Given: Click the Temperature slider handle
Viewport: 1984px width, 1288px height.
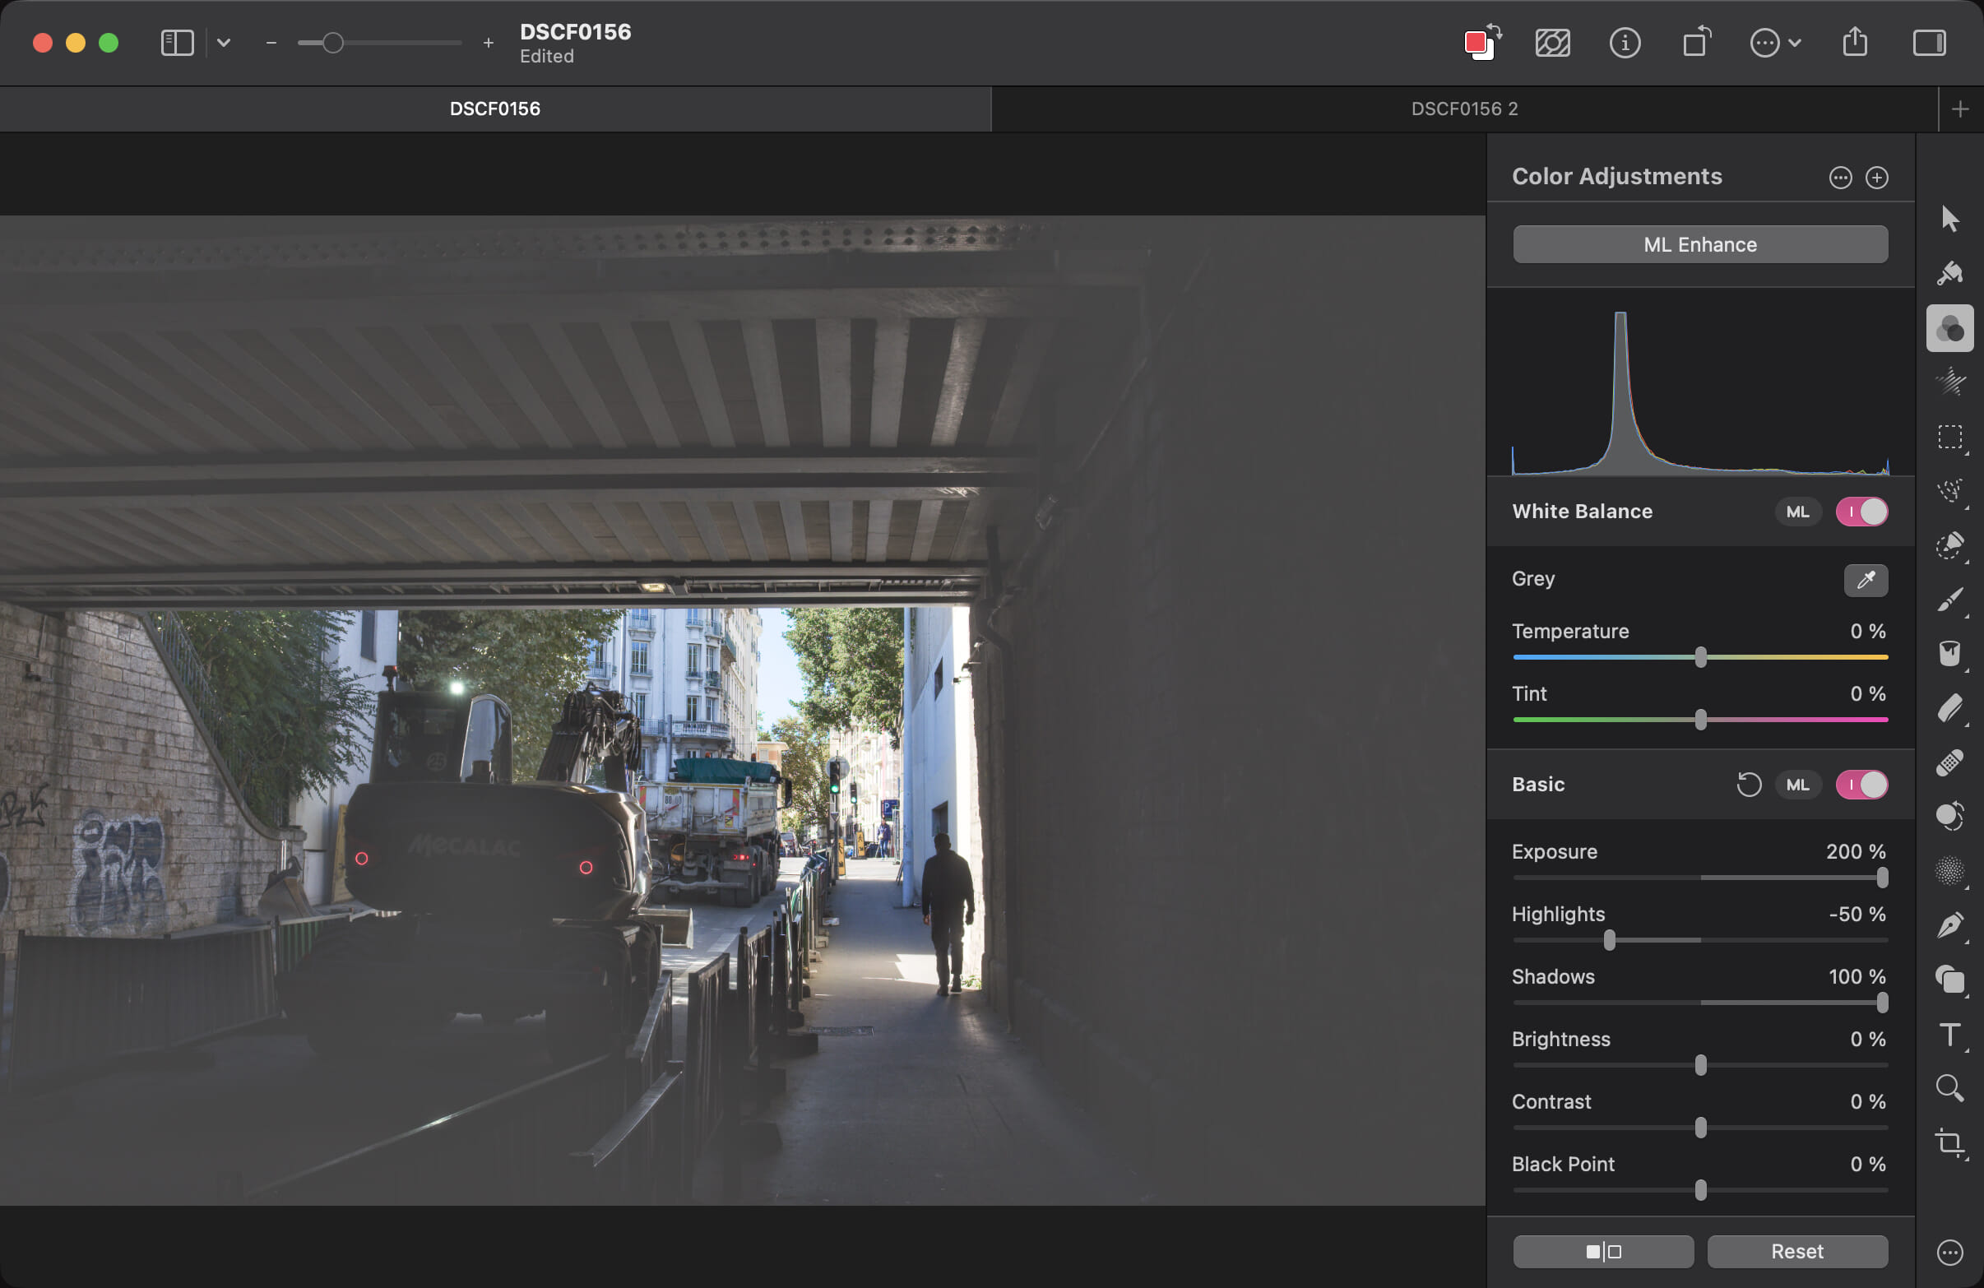Looking at the screenshot, I should (1699, 657).
